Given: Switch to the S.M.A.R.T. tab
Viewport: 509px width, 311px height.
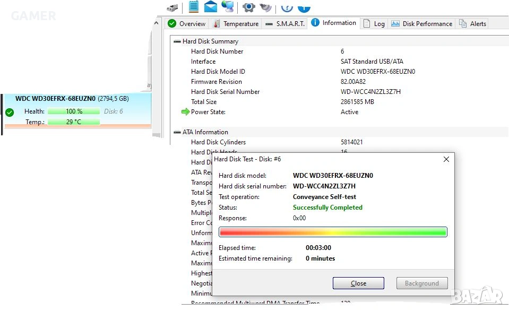Looking at the screenshot, I should tap(285, 24).
